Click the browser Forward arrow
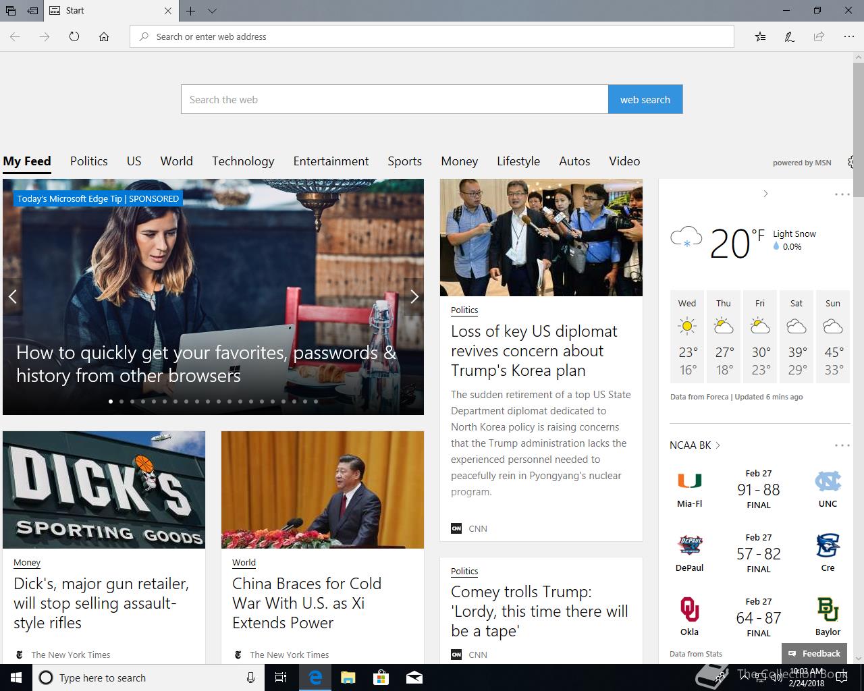Screen dimensions: 864x691 tap(45, 36)
